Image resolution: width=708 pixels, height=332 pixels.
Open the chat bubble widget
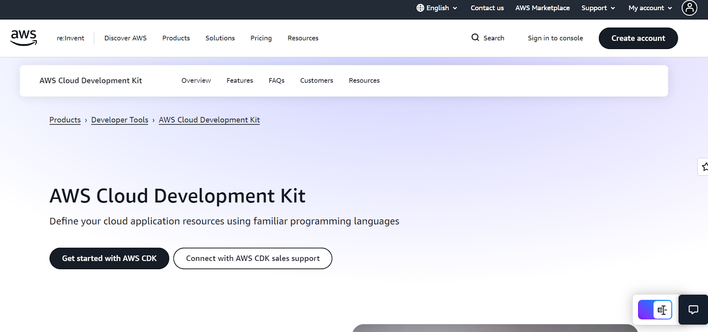pyautogui.click(x=693, y=309)
